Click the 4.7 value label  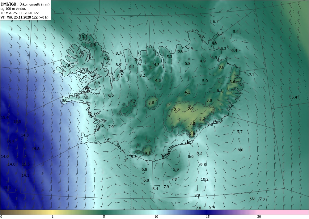click(x=133, y=101)
